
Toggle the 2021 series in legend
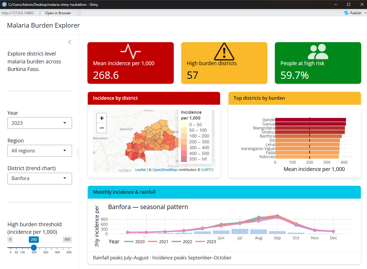tap(158, 241)
